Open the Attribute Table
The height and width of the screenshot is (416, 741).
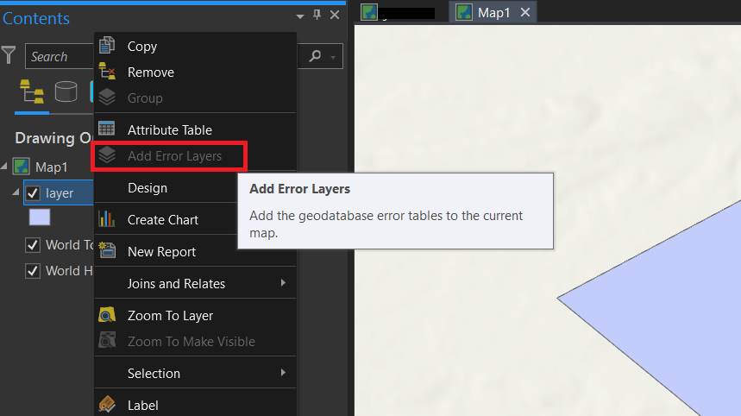pos(169,129)
